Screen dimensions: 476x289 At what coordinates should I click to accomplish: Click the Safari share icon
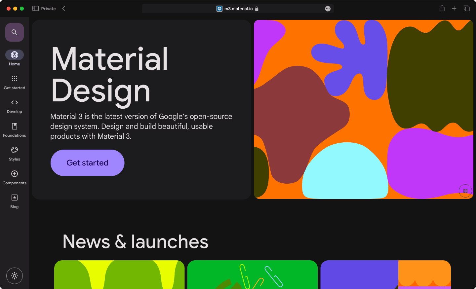[x=442, y=9]
